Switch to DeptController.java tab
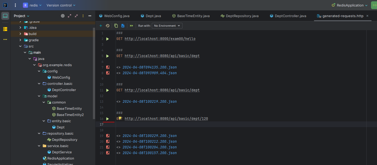This screenshot has width=377, height=165. (x=288, y=16)
